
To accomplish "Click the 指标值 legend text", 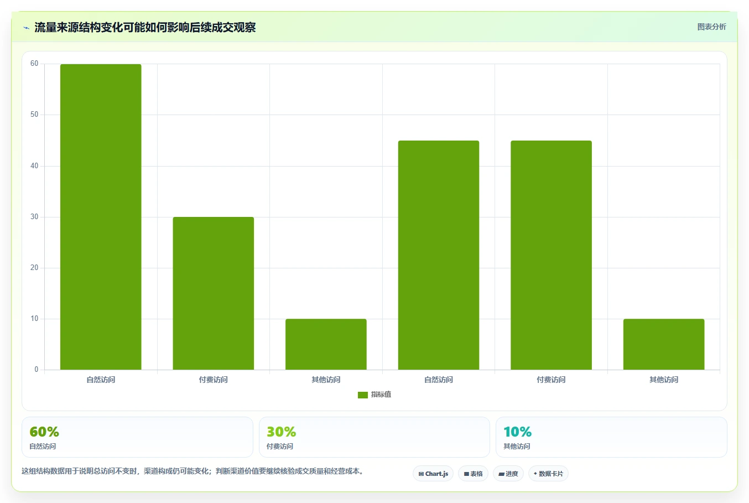I will [381, 395].
